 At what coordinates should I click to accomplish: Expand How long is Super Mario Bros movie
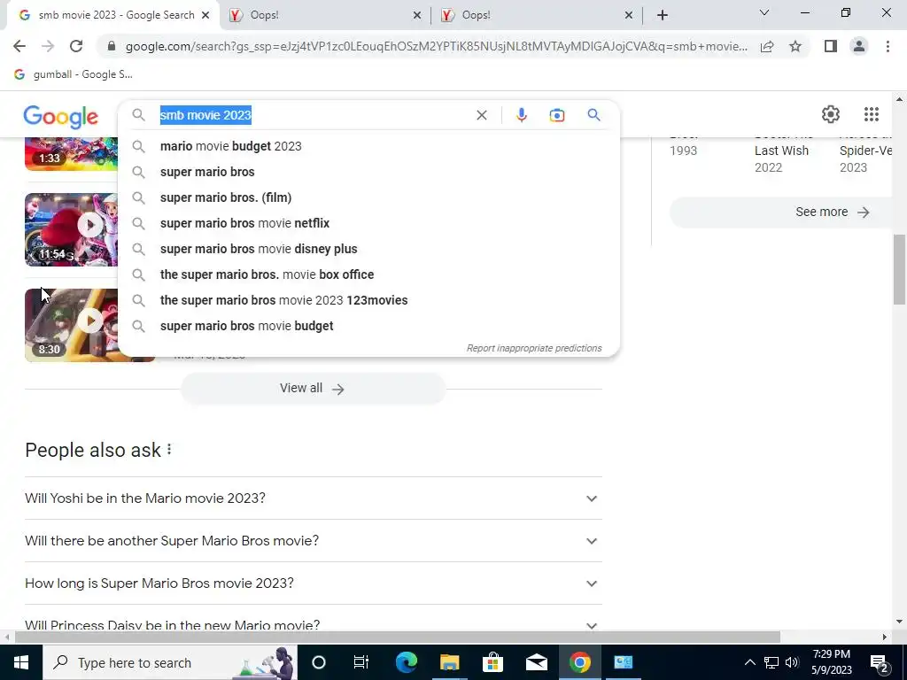pyautogui.click(x=313, y=583)
